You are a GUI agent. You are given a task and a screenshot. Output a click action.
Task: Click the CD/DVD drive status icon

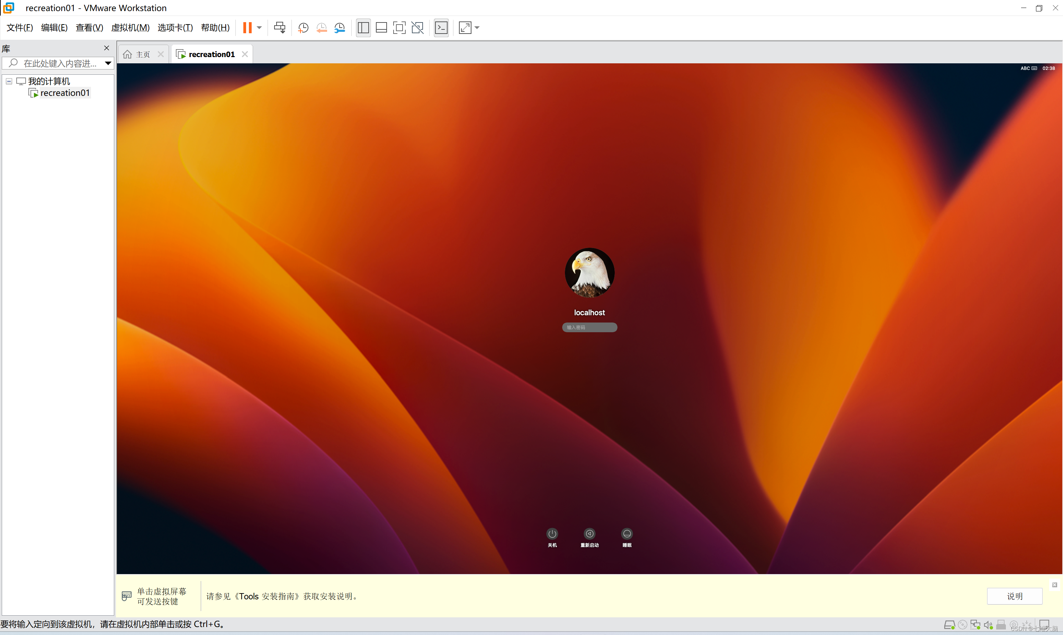pos(962,625)
